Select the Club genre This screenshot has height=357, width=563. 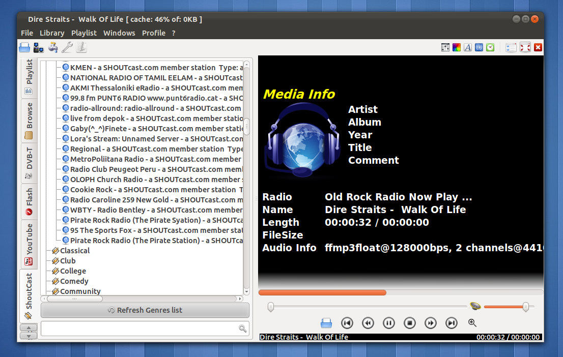click(68, 261)
